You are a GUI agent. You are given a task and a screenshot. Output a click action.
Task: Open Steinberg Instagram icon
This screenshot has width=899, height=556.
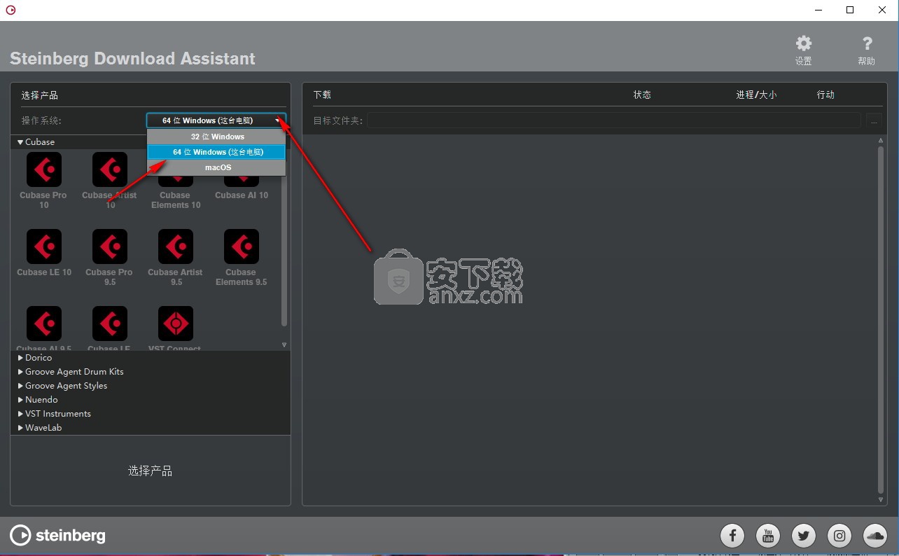point(839,536)
